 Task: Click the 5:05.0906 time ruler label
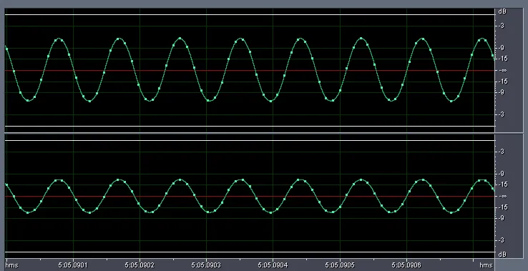[x=406, y=265]
